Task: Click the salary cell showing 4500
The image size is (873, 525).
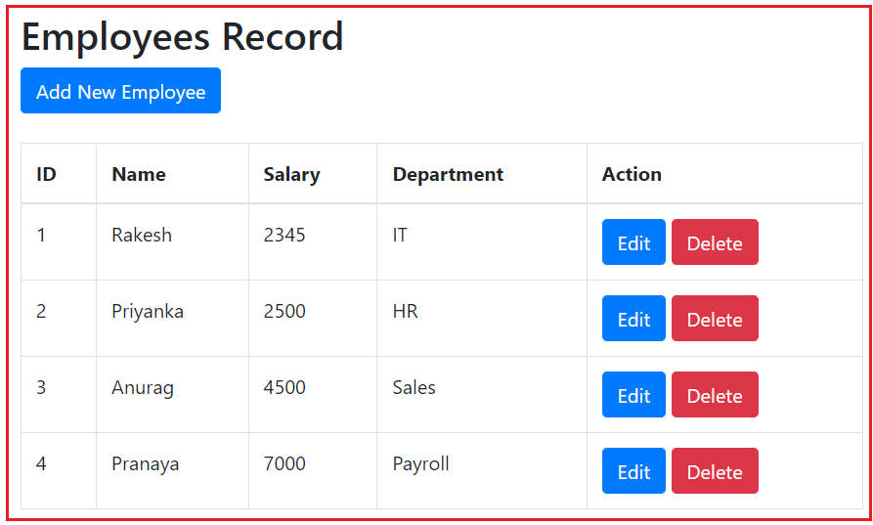Action: [x=284, y=387]
